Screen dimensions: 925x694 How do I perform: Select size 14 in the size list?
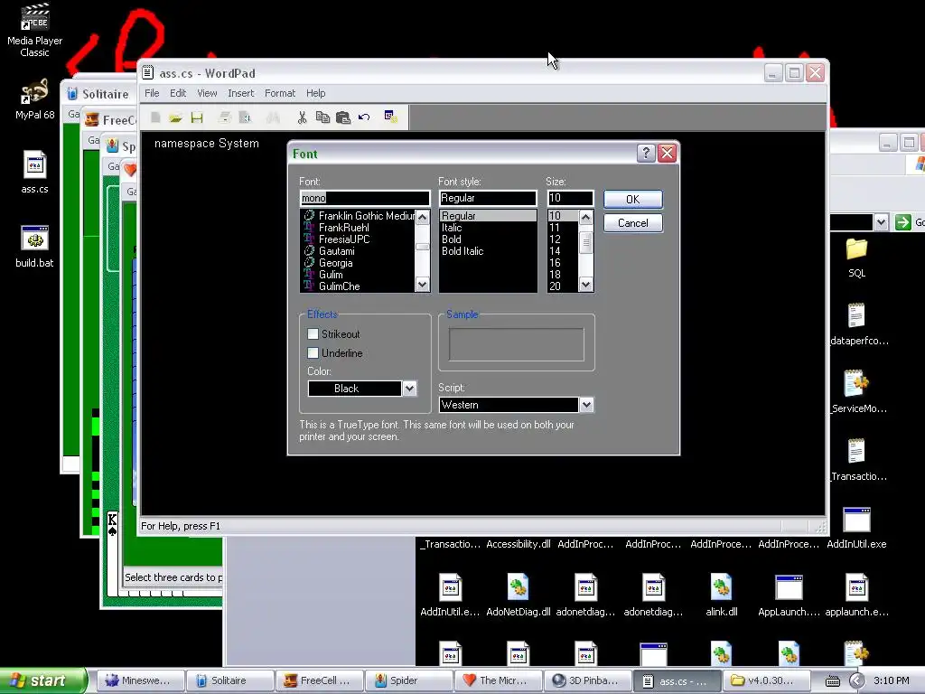point(555,251)
